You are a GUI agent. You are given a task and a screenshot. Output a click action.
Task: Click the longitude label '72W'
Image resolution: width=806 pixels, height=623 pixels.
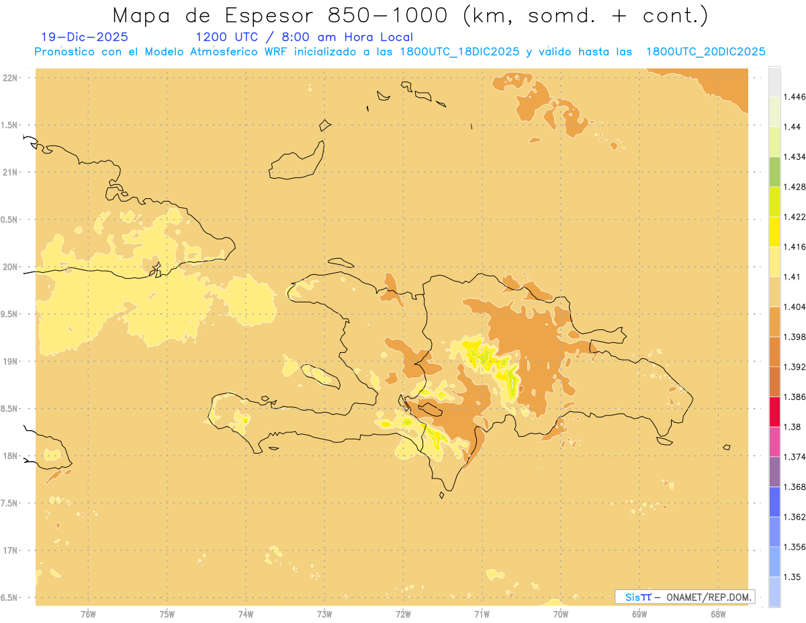(x=404, y=614)
